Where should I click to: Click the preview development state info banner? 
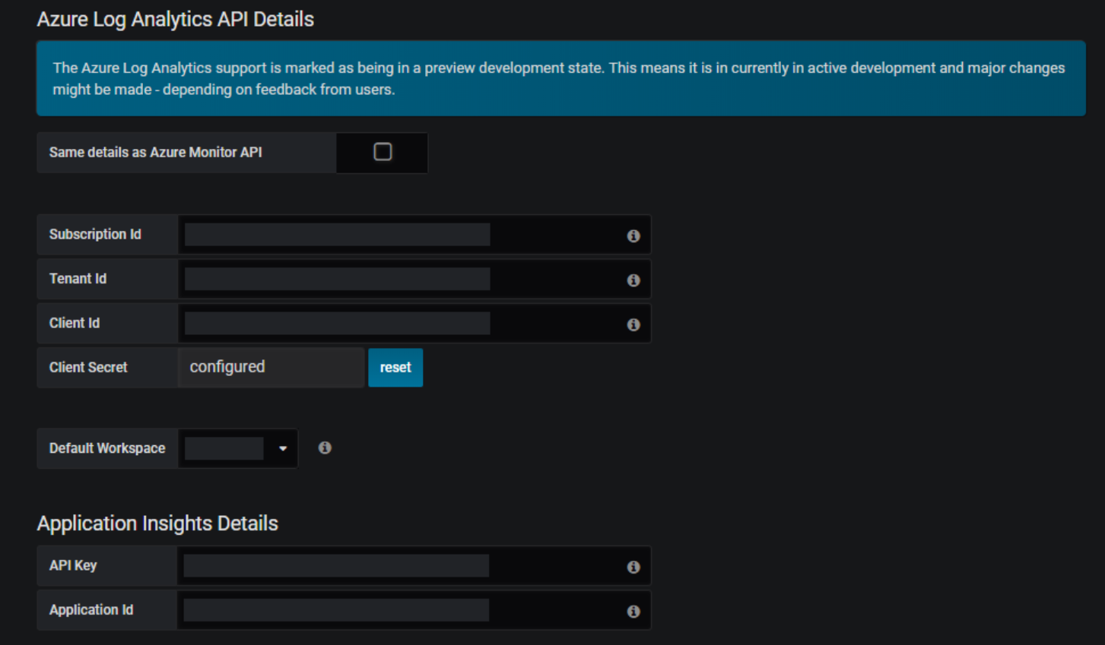click(x=560, y=78)
